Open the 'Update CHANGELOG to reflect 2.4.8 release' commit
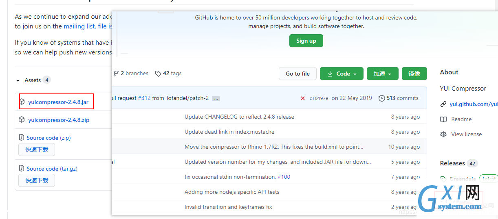The image size is (498, 219). tap(239, 117)
